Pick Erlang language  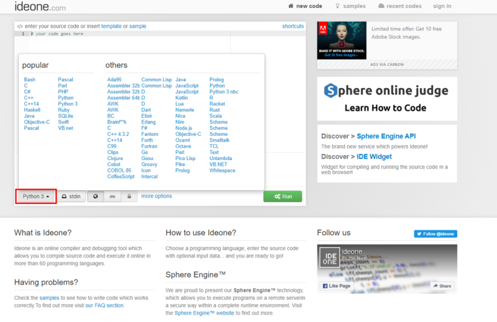coord(148,122)
